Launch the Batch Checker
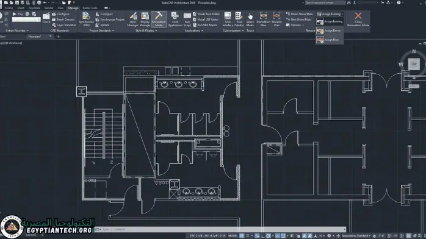This screenshot has height=239, width=426. pos(63,20)
